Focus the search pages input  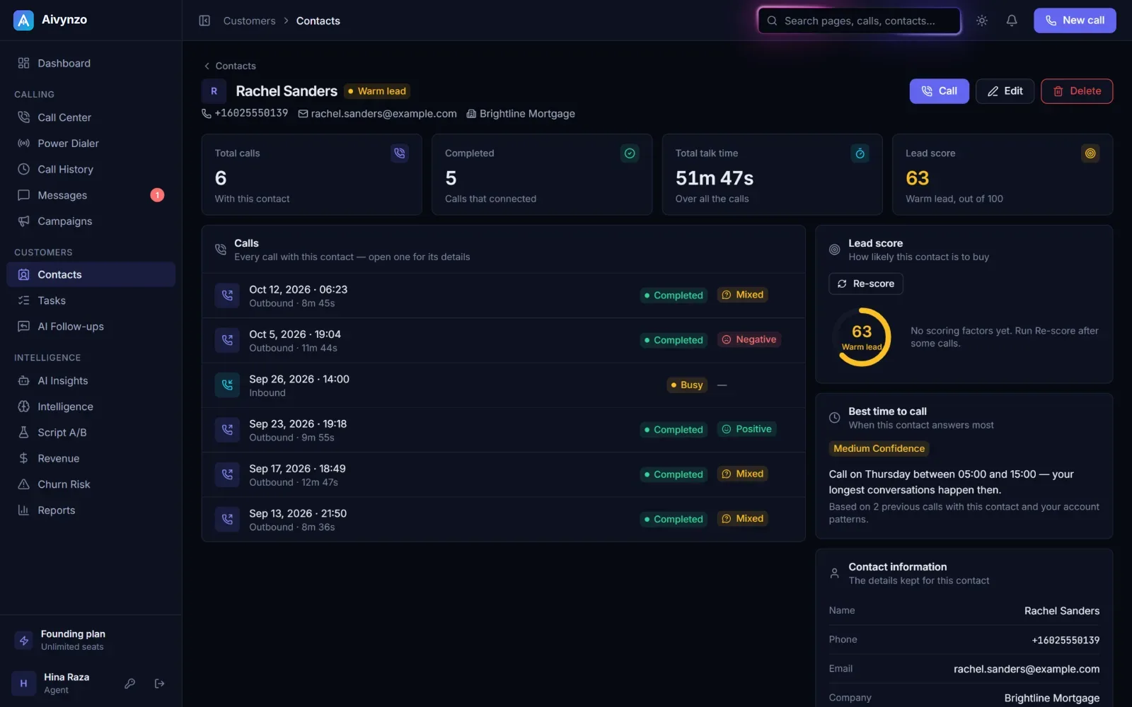coord(859,21)
